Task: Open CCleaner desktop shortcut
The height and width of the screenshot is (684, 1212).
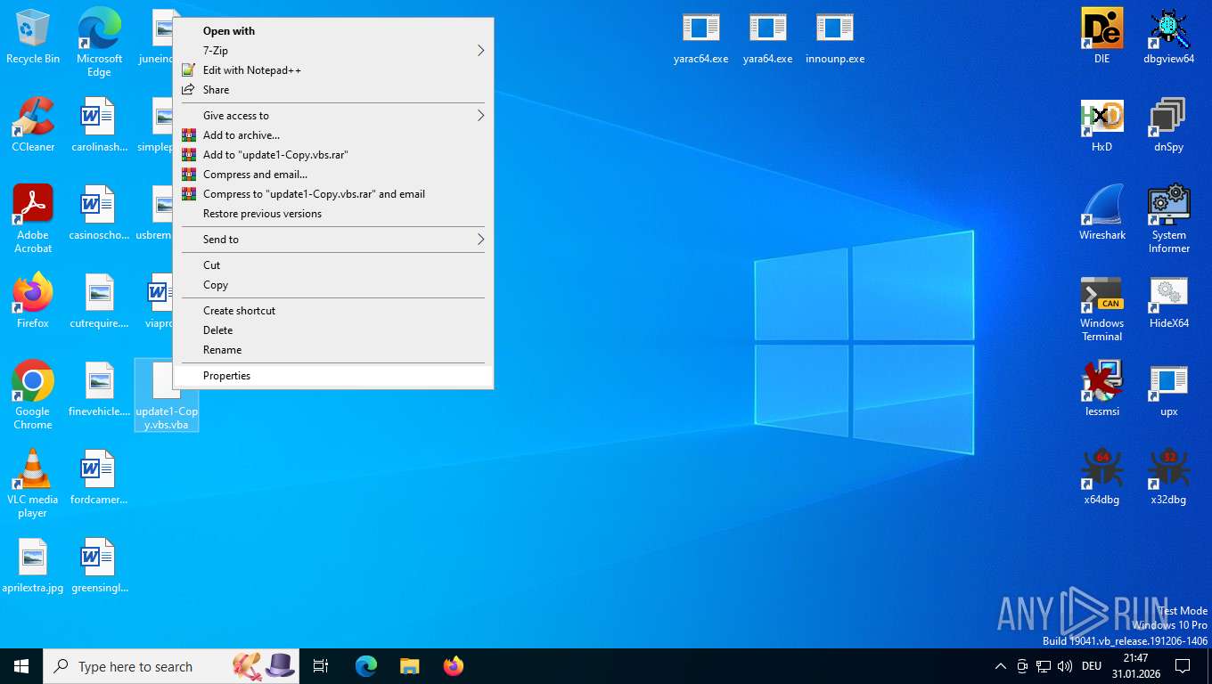Action: point(33,125)
